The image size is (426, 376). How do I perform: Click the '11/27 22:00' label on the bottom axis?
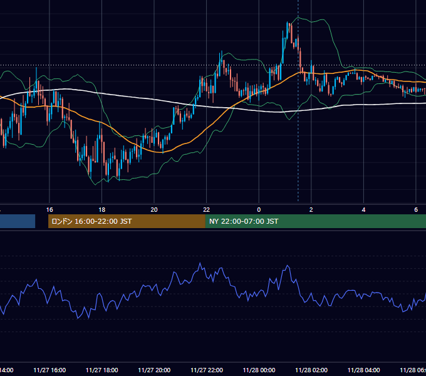click(x=207, y=370)
